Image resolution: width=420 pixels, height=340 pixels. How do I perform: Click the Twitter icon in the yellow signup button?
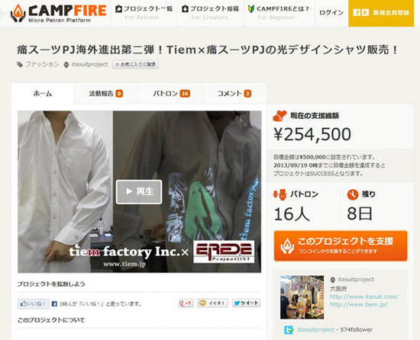(365, 12)
